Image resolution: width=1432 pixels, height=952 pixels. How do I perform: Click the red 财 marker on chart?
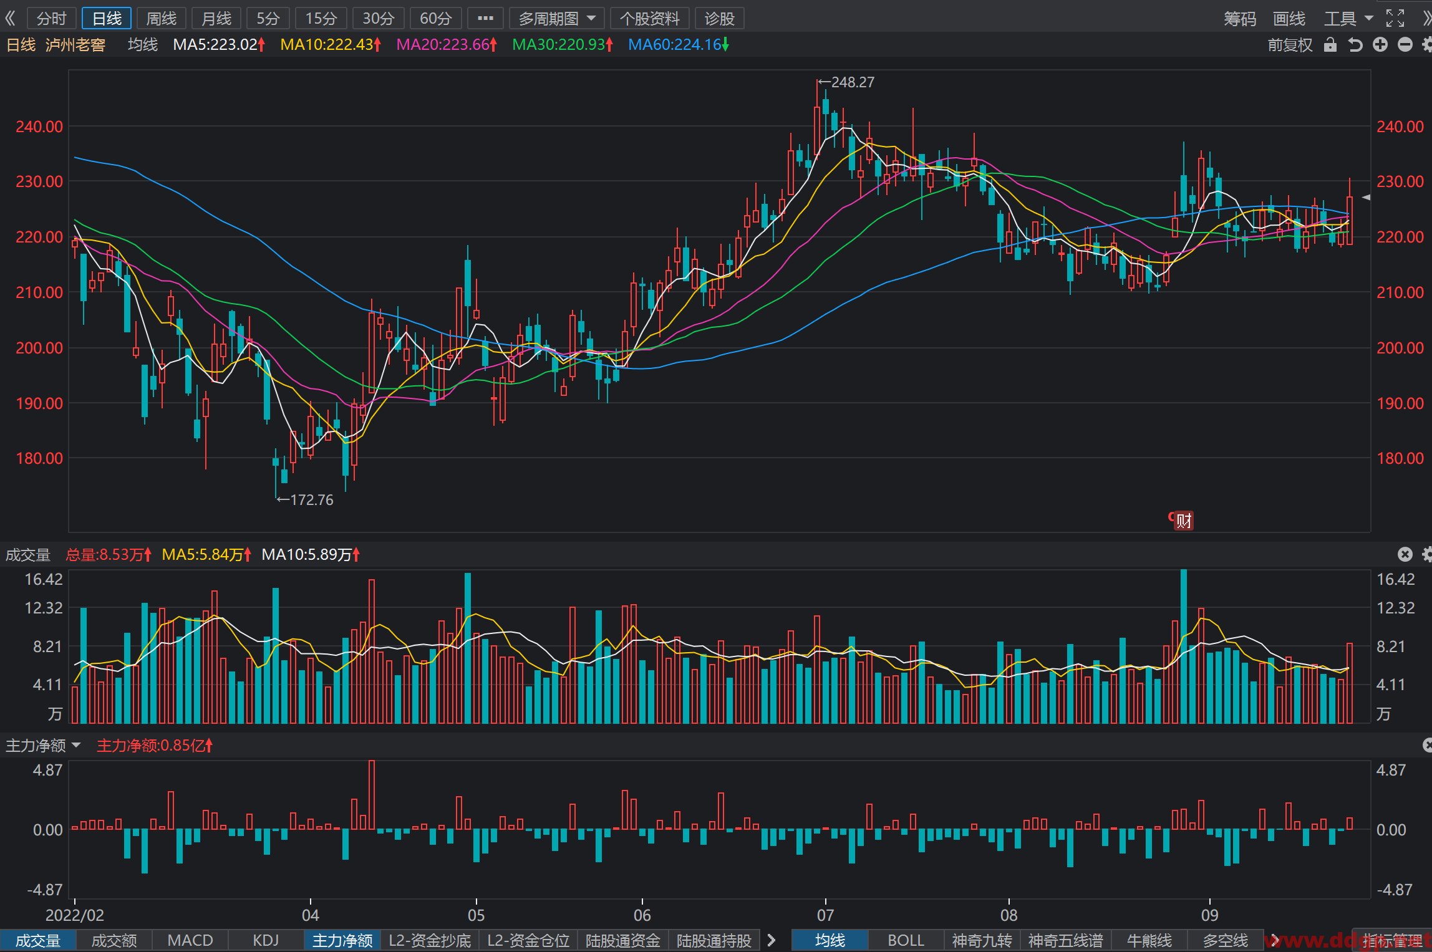coord(1182,520)
